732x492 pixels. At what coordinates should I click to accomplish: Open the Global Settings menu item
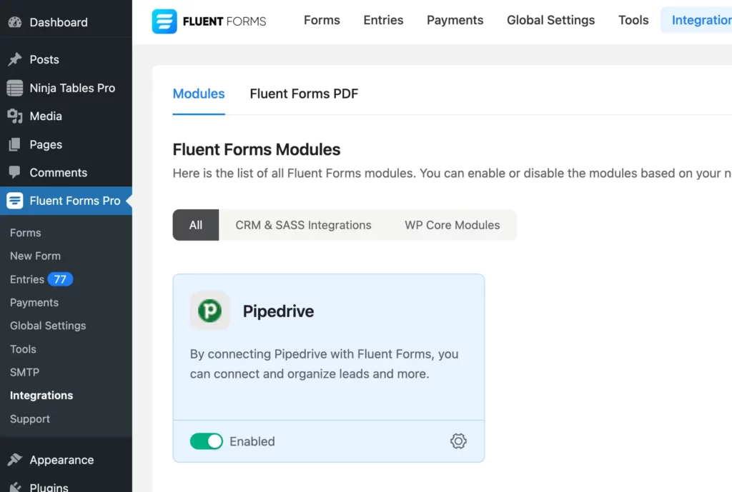[x=47, y=326]
